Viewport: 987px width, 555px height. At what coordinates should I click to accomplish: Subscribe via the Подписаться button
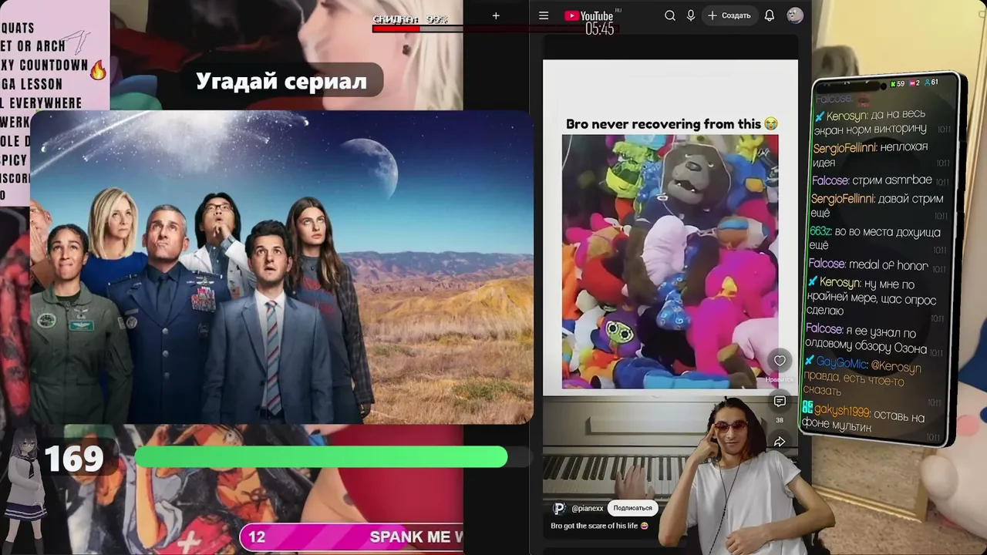(x=632, y=508)
